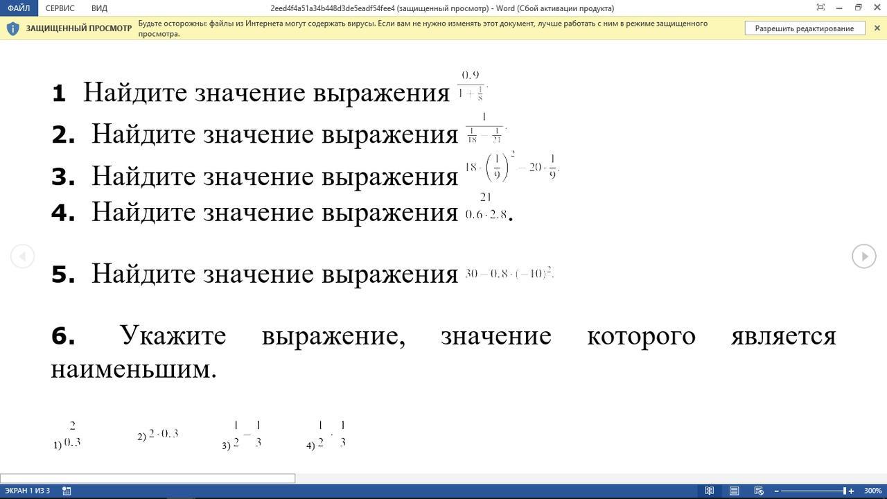Click ЭКРАН 1 ИЗ 3 page indicator
This screenshot has width=887, height=499.
pyautogui.click(x=28, y=491)
